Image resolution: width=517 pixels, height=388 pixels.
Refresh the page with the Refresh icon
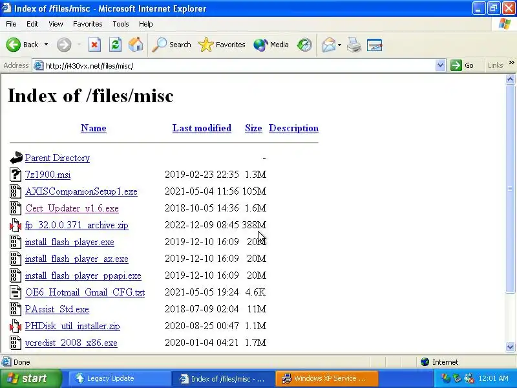pyautogui.click(x=115, y=45)
